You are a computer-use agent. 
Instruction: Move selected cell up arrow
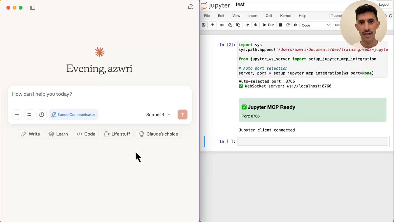click(x=248, y=25)
